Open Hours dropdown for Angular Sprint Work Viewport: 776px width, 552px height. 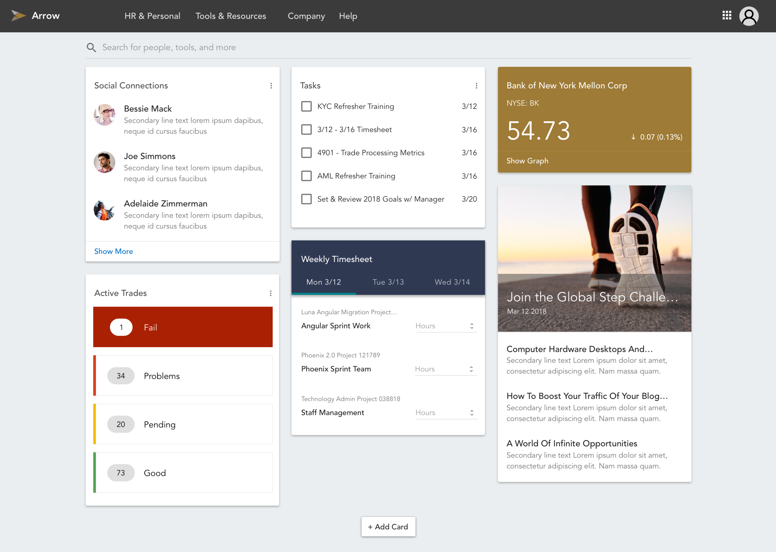[446, 326]
